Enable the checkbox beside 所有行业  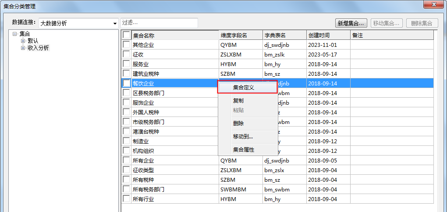(126, 199)
